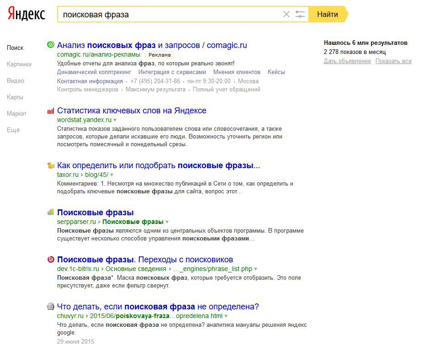
Task: Click the Yandex logo
Action: 26,14
